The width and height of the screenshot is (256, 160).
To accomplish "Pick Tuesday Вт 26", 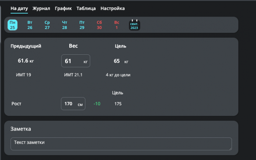I will [30, 25].
